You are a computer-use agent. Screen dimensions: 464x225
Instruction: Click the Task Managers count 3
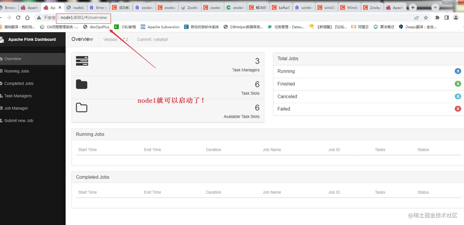pyautogui.click(x=257, y=61)
